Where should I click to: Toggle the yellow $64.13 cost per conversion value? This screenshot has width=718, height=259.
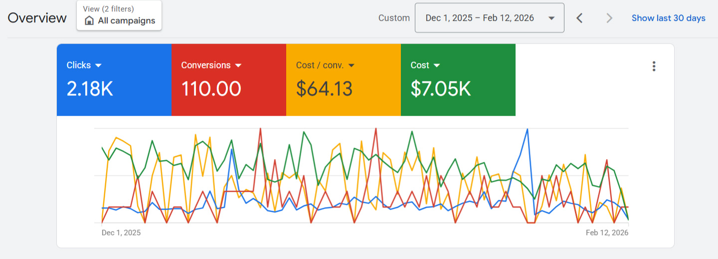click(324, 89)
